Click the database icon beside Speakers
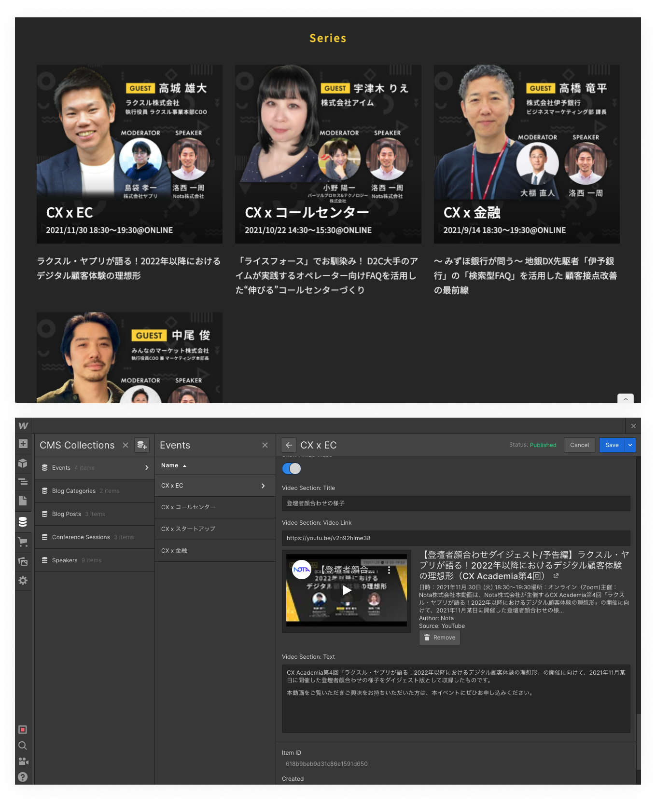656x802 pixels. (x=44, y=560)
